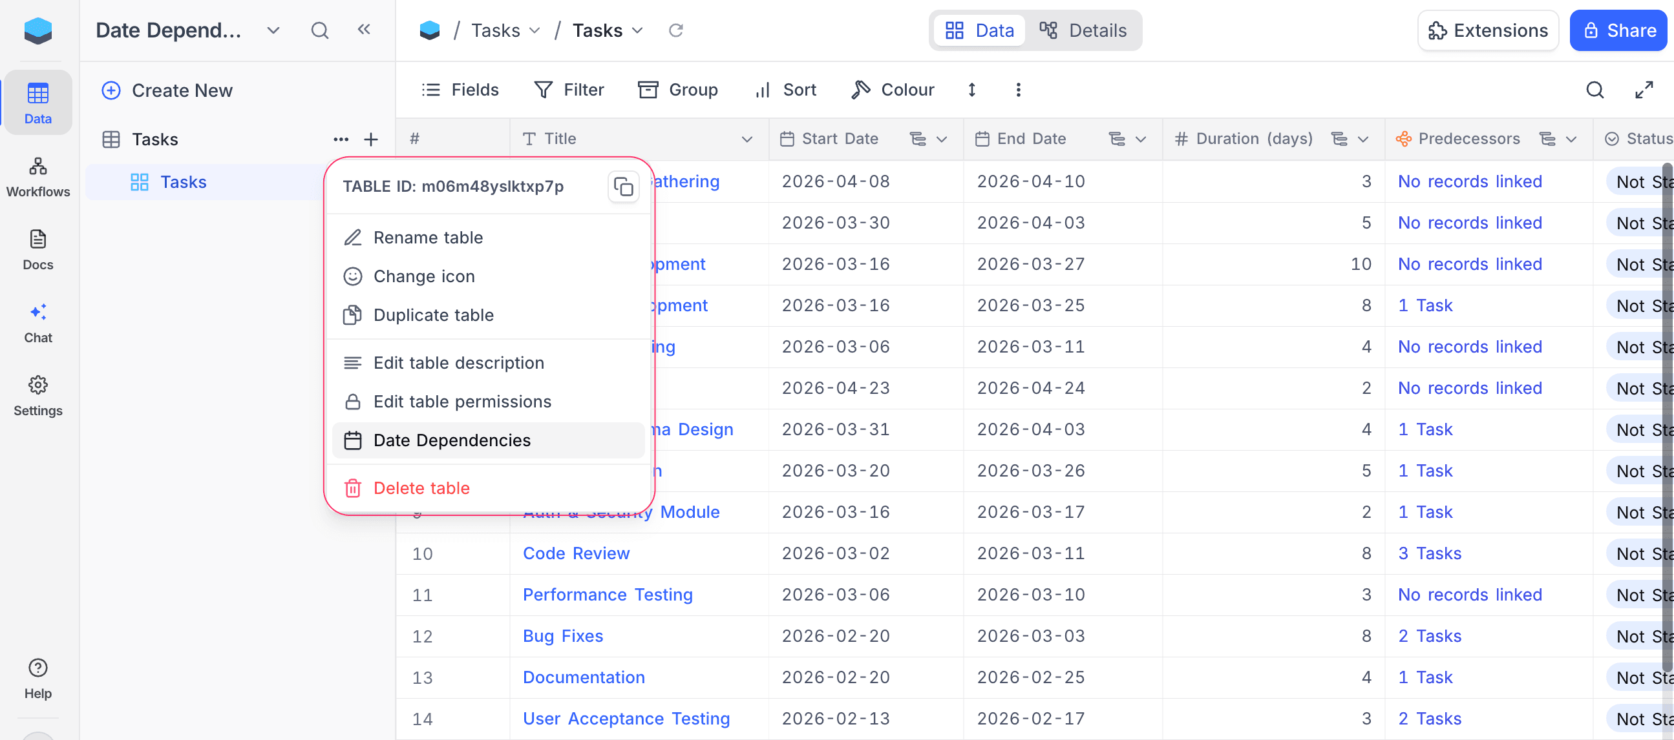Expand the Title column dropdown
Viewport: 1674px width, 740px height.
tap(747, 139)
